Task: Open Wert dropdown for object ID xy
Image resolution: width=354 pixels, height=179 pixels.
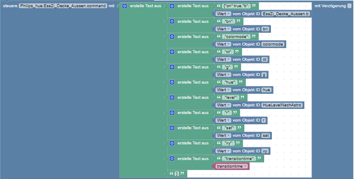Action: 223,151
